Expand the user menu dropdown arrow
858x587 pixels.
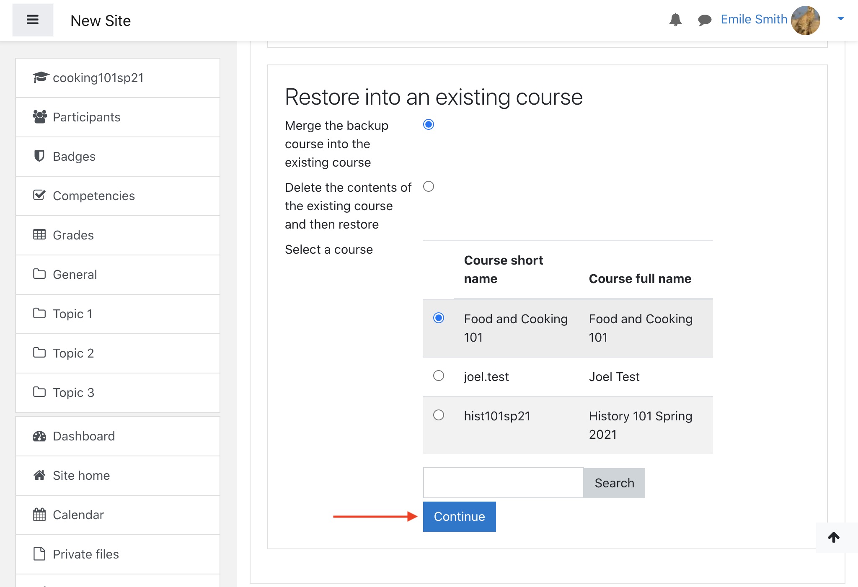(x=840, y=18)
